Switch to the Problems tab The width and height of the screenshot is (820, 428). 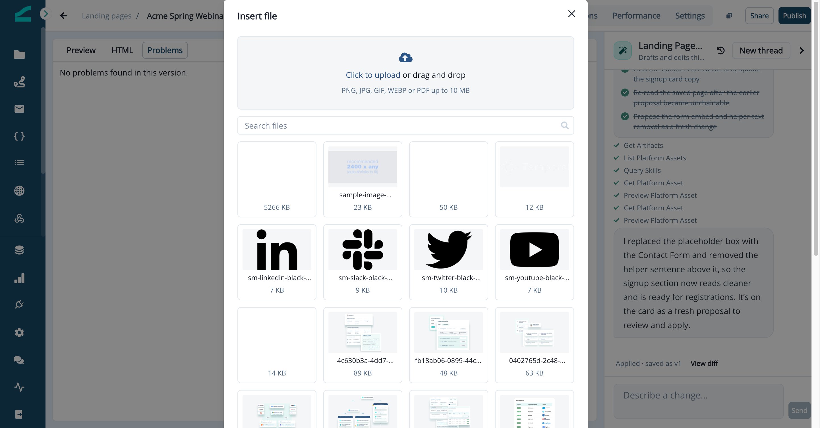tap(165, 50)
